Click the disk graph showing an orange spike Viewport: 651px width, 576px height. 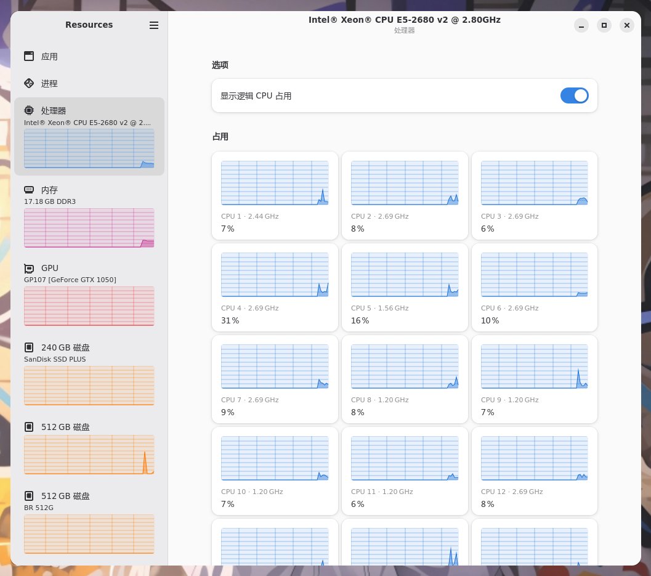89,454
